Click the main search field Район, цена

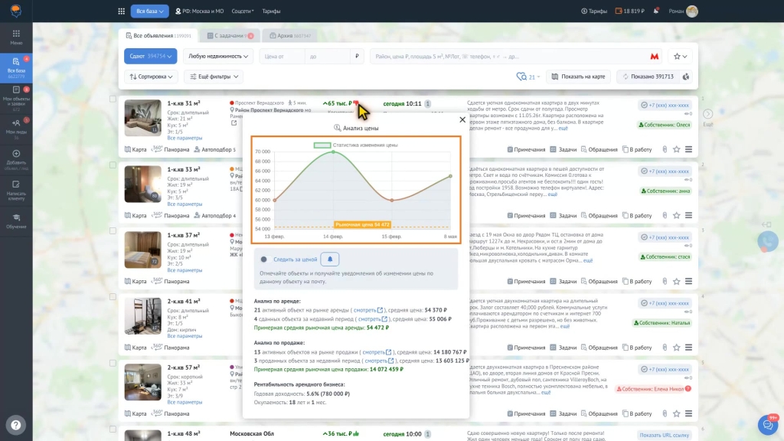click(x=509, y=57)
